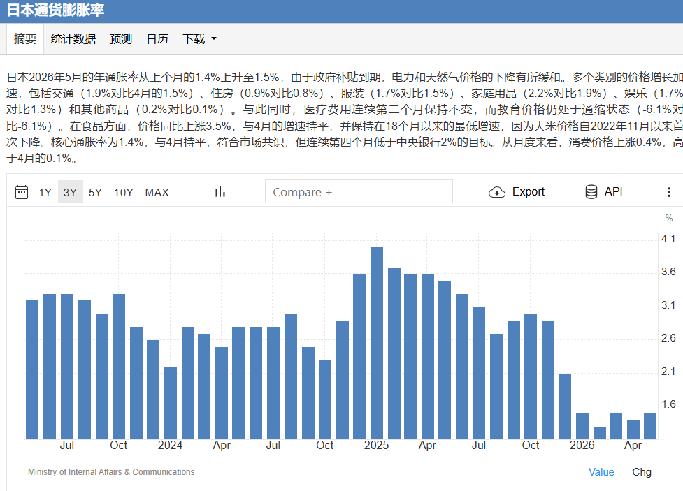Click the 2024 x-axis label
Screen dimensions: 683x491
170,446
